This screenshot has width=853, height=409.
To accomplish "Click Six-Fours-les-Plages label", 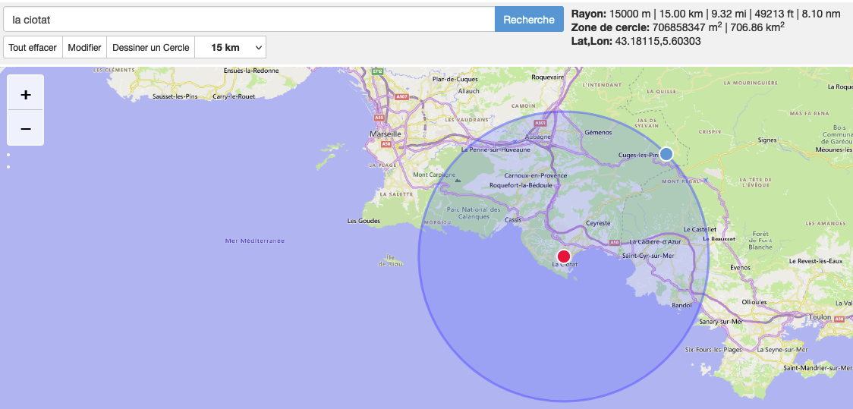I will point(713,350).
